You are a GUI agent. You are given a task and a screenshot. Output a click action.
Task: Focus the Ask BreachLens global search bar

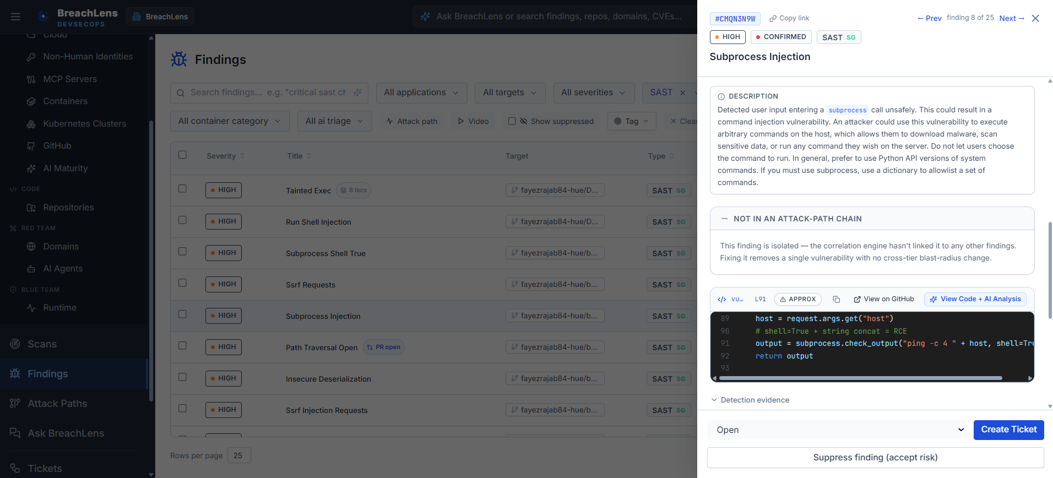click(x=555, y=17)
